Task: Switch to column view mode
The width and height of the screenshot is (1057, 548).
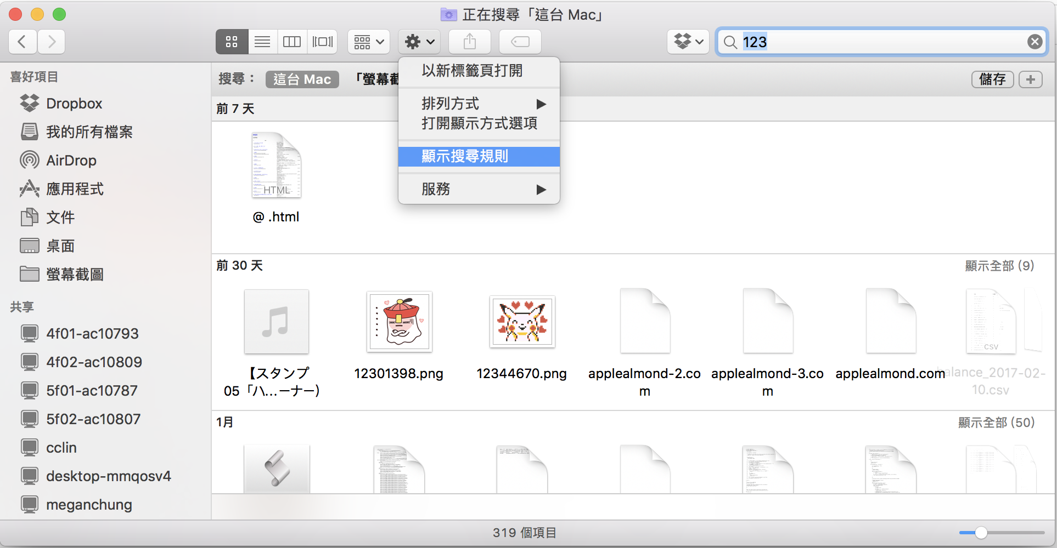Action: [292, 42]
